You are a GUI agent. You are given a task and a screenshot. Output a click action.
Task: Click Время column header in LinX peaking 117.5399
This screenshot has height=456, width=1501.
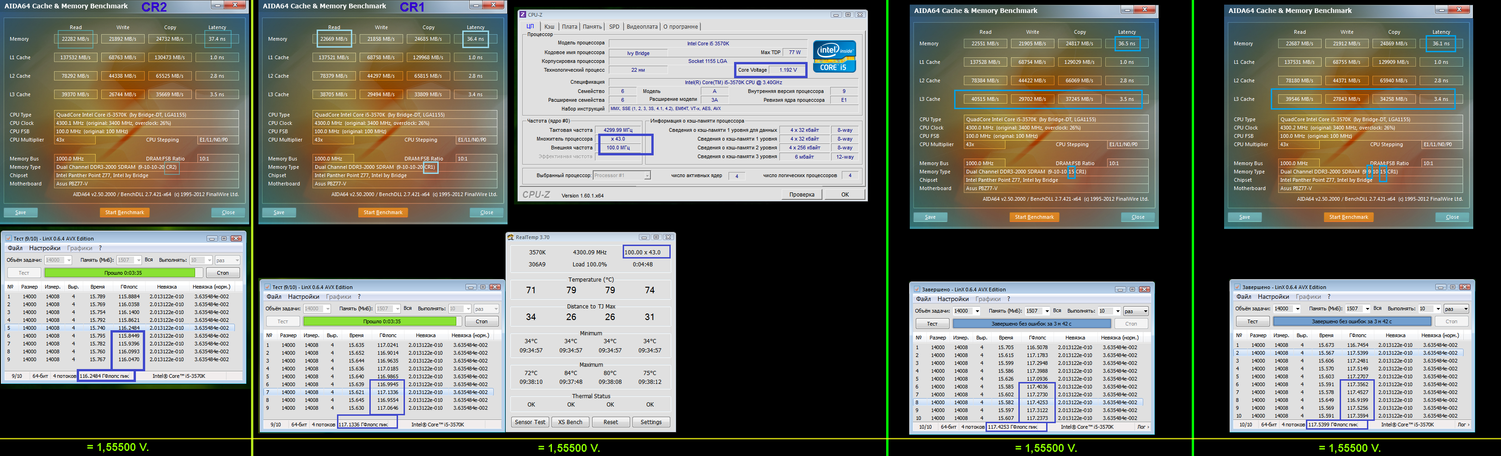1326,335
